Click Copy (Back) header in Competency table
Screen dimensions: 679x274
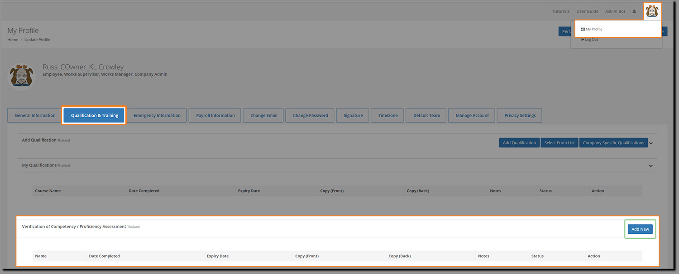[x=400, y=256]
